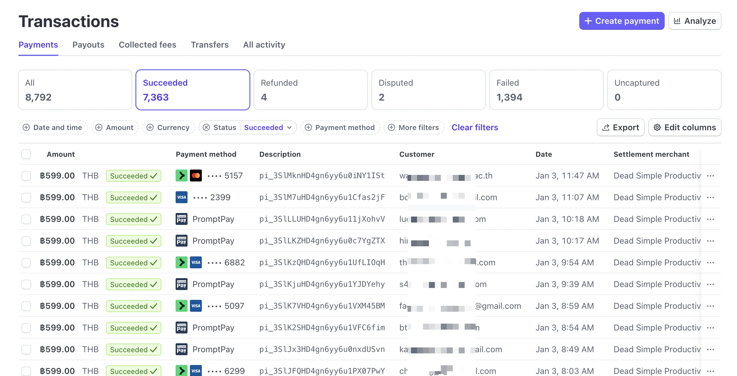Image resolution: width=737 pixels, height=376 pixels.
Task: Switch to the Payouts tab
Action: point(88,45)
